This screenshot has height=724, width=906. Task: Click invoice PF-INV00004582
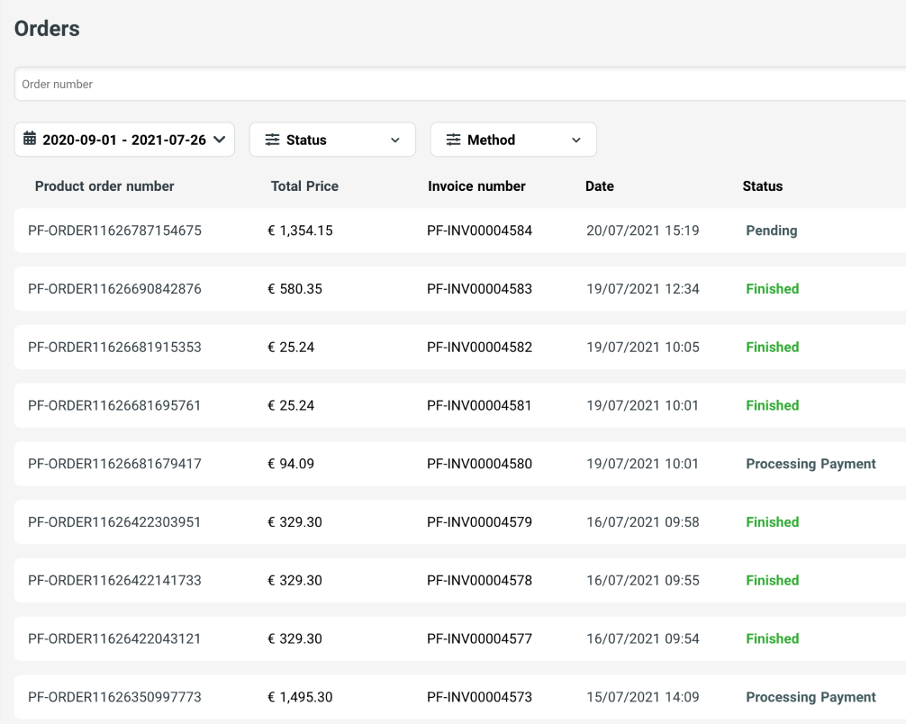pyautogui.click(x=480, y=348)
